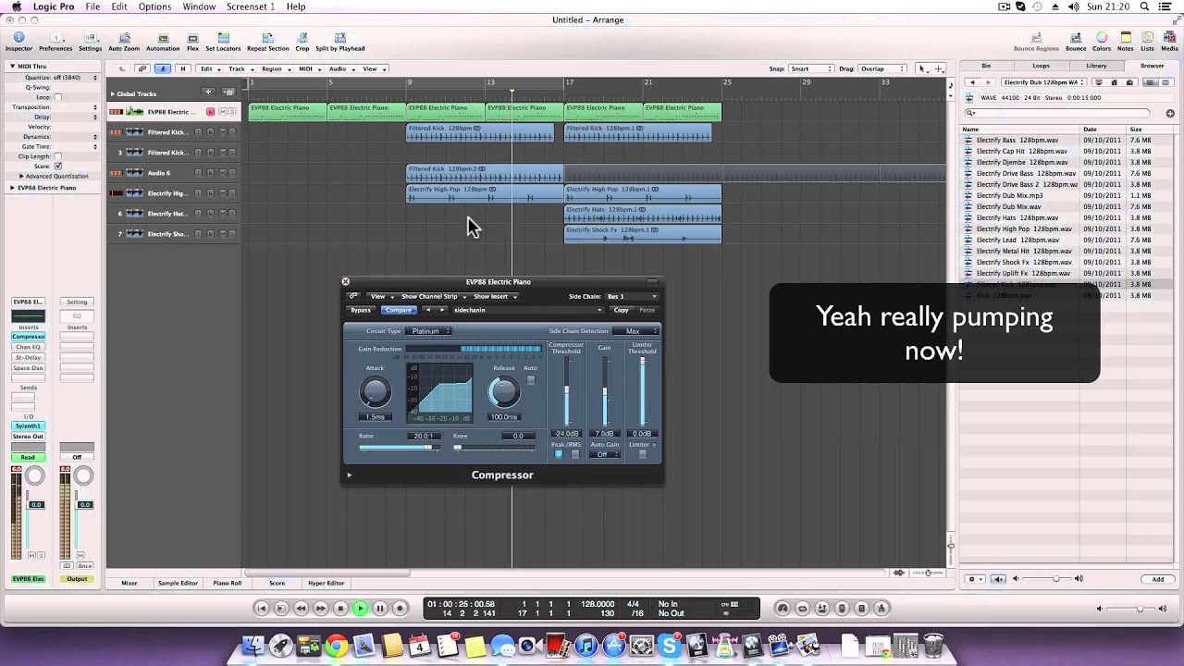Toggle the Bypass button in Compressor
This screenshot has height=666, width=1184.
click(361, 310)
